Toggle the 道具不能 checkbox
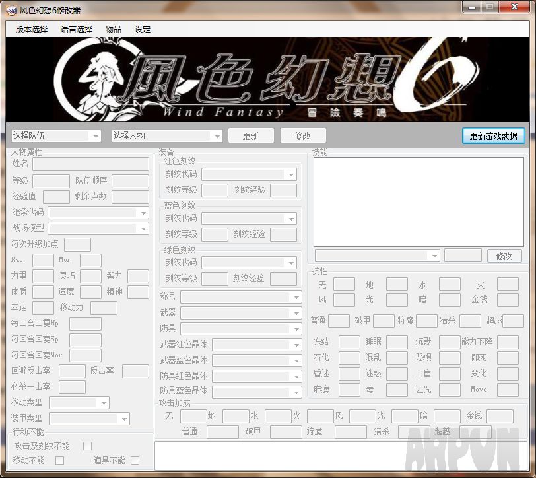Screen dimensions: 536x478 135,461
